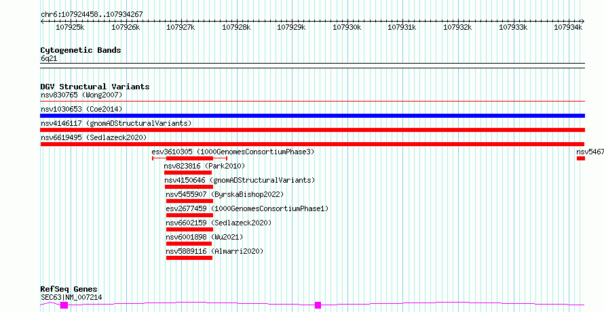The height and width of the screenshot is (312, 604).
Task: Click the red bar under nsv6602159
Action: (189, 229)
